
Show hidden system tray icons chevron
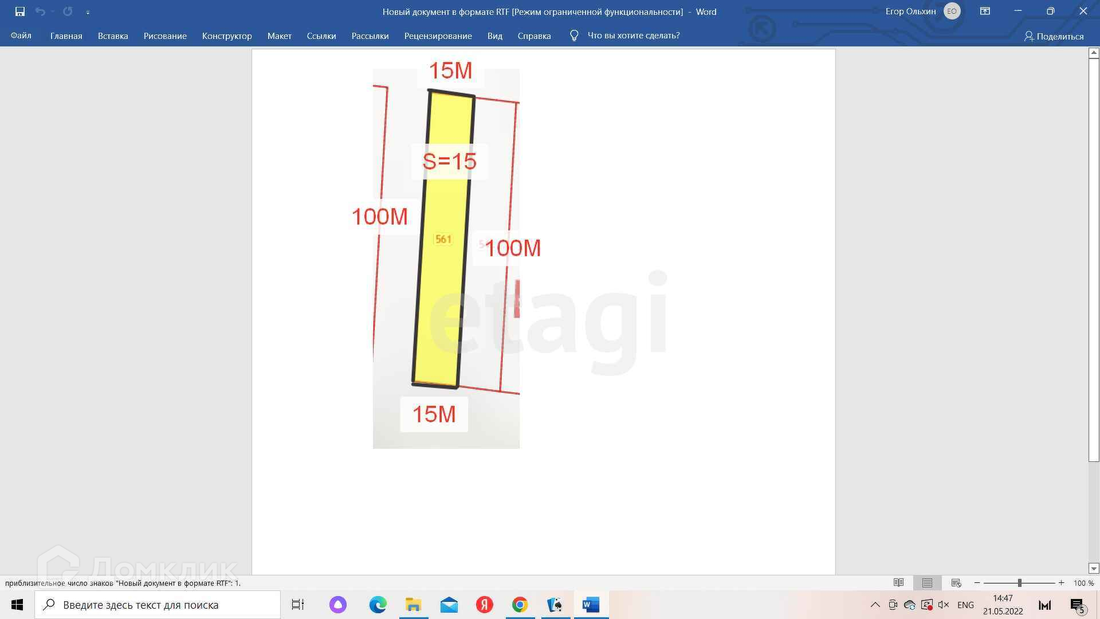875,605
